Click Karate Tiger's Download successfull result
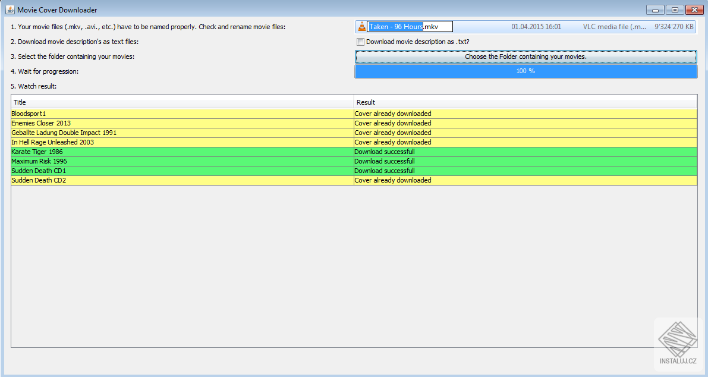 pyautogui.click(x=526, y=152)
